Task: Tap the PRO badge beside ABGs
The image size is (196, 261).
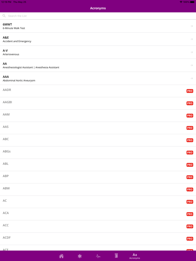Action: [x=190, y=153]
